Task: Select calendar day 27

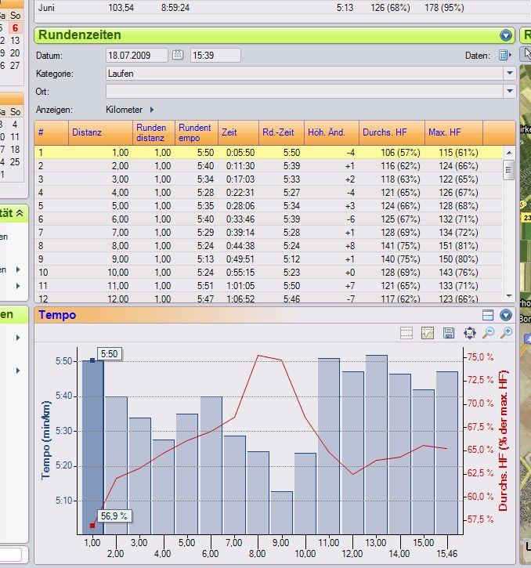Action: pyautogui.click(x=15, y=66)
